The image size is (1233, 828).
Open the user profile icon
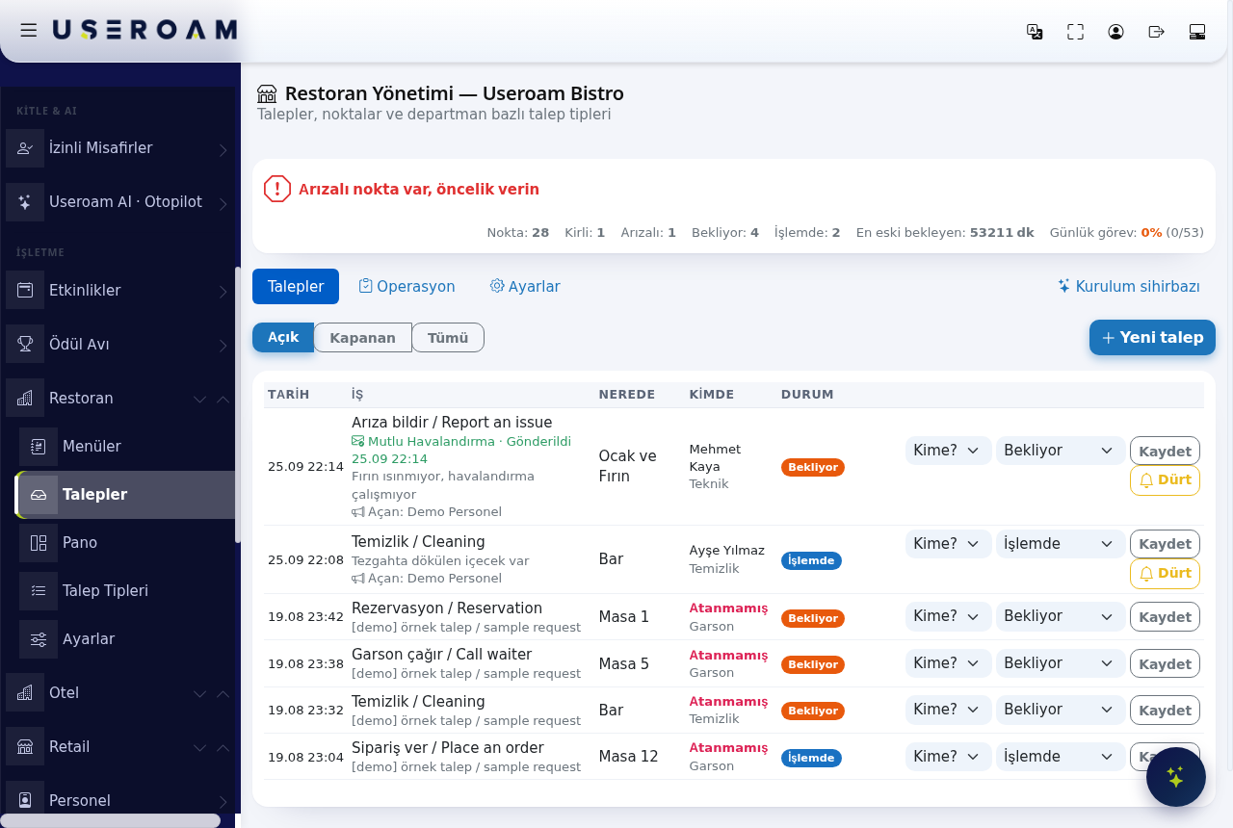click(1115, 32)
